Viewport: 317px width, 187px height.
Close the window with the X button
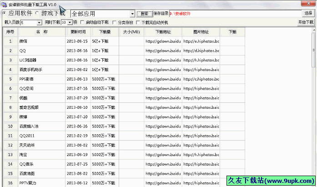pos(308,3)
